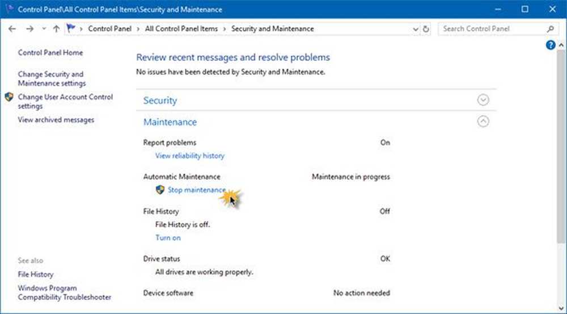The height and width of the screenshot is (314, 567).
Task: Select All Control Panel Items breadcrumb
Action: 181,28
